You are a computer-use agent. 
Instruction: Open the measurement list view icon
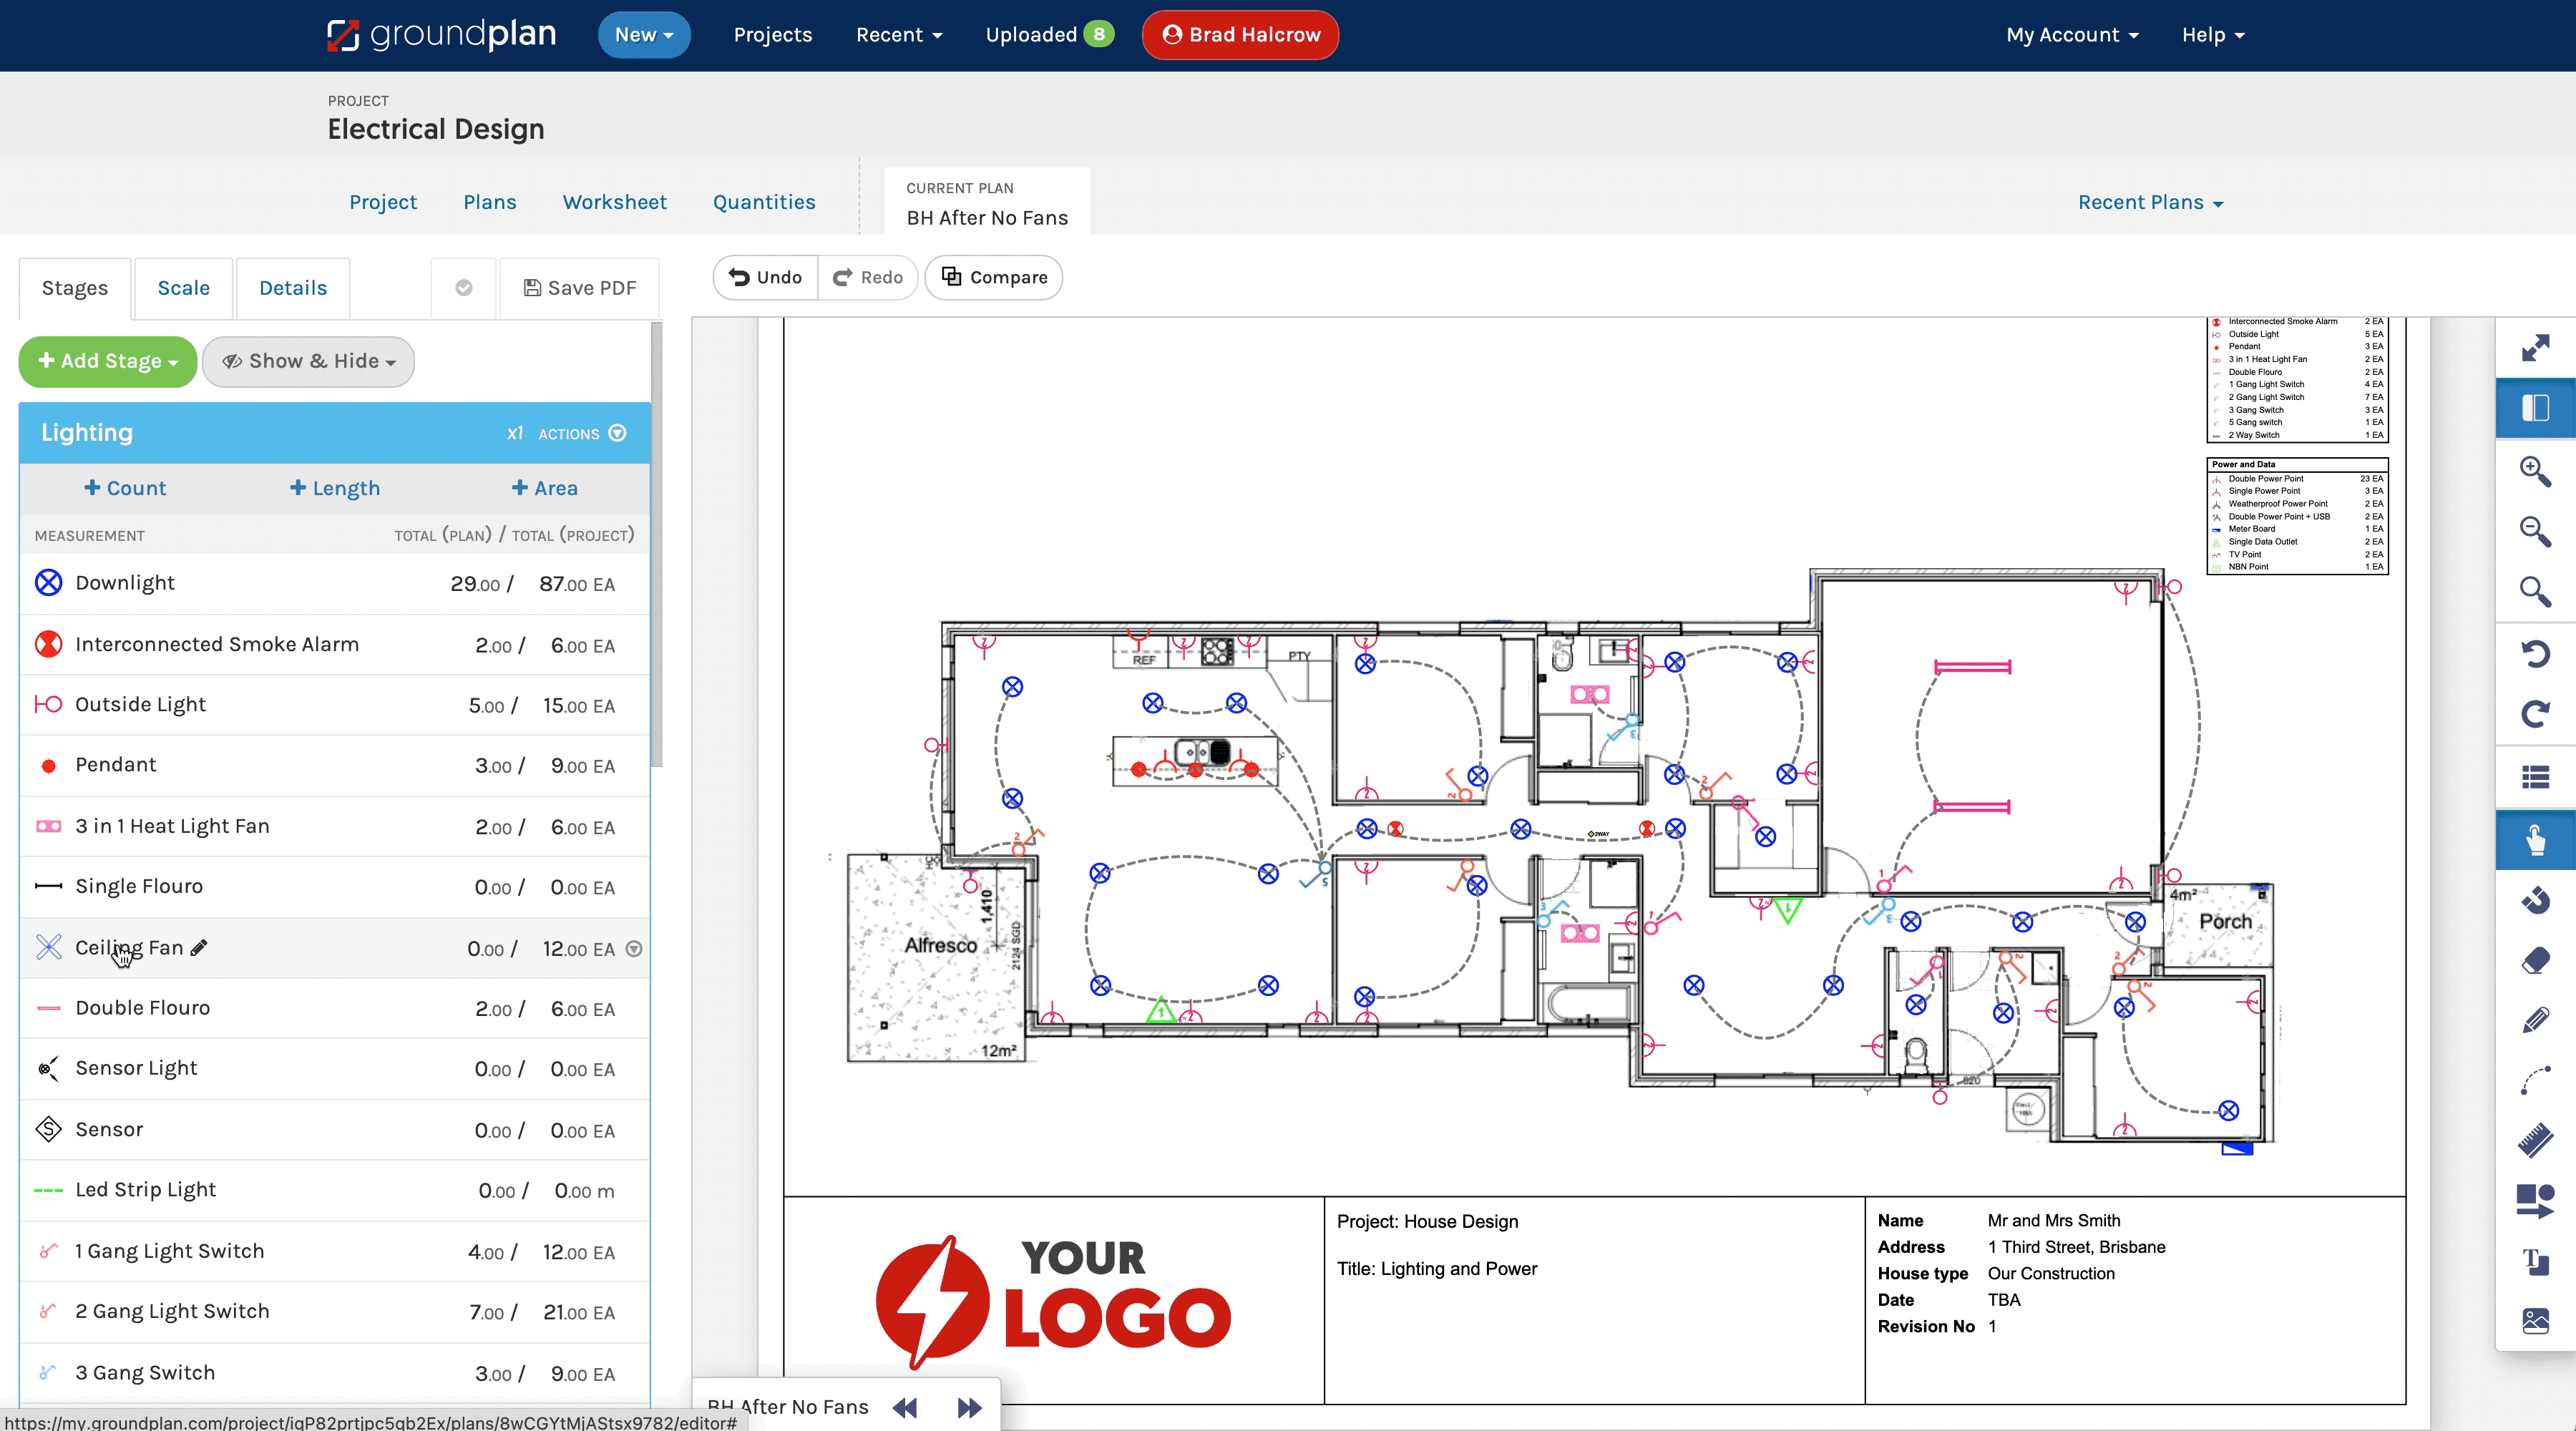point(2537,777)
